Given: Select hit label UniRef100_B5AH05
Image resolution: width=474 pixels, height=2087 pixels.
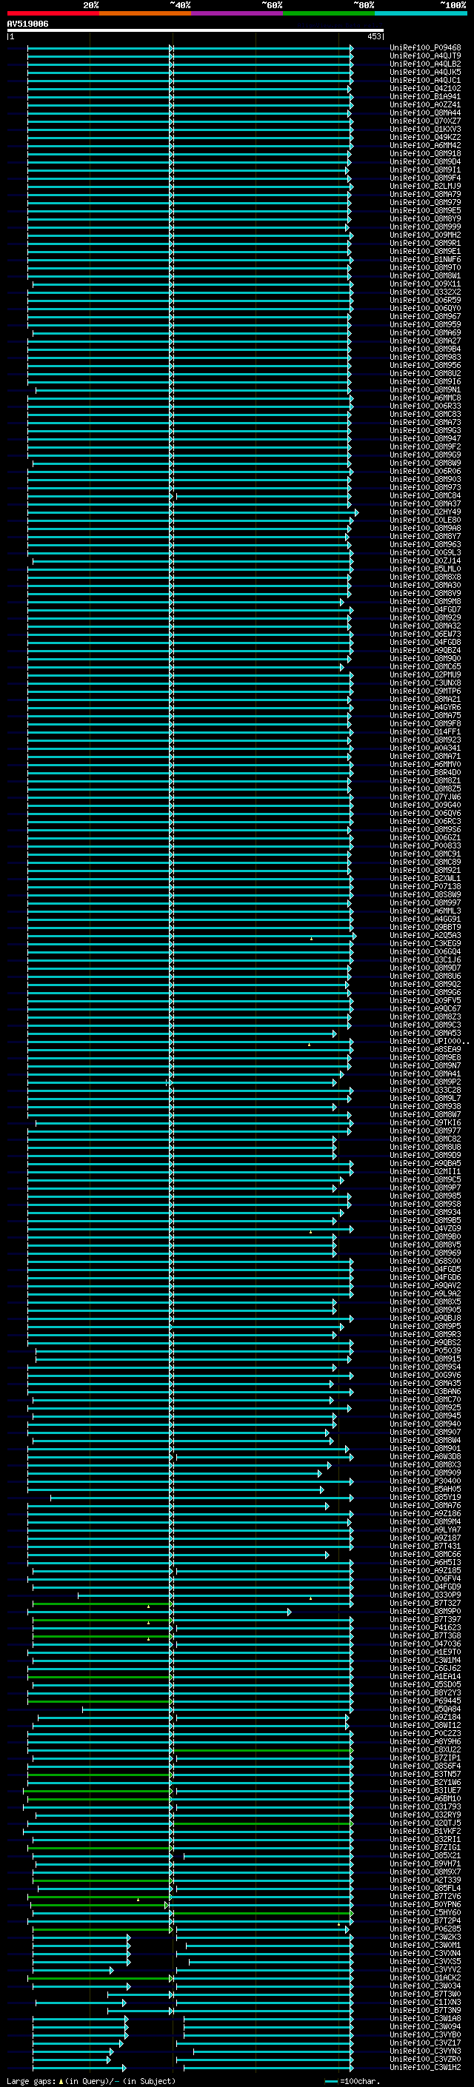Looking at the screenshot, I should [425, 1489].
